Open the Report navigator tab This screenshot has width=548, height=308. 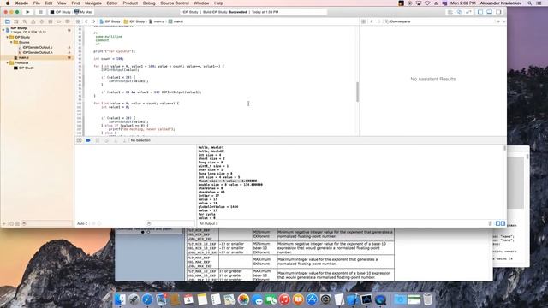point(68,21)
